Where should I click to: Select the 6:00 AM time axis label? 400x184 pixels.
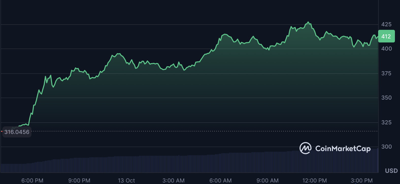click(x=220, y=180)
